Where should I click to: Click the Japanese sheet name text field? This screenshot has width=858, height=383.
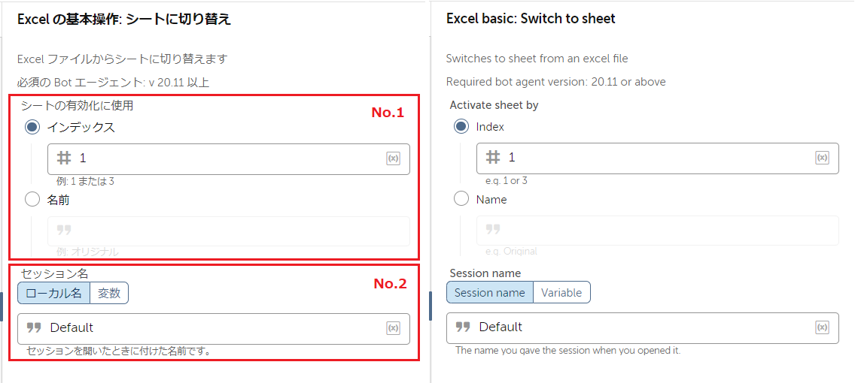click(228, 231)
